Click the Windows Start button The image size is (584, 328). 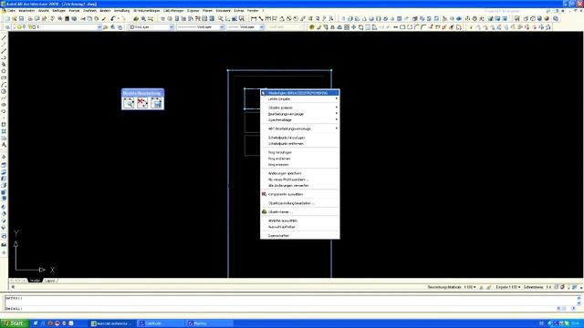pyautogui.click(x=15, y=323)
